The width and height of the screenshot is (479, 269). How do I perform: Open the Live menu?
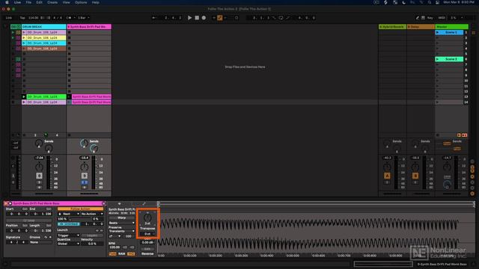click(x=17, y=2)
